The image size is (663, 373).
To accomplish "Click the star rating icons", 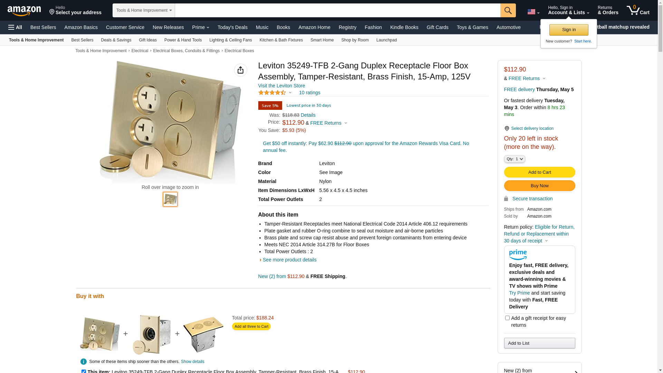I will coord(272,93).
